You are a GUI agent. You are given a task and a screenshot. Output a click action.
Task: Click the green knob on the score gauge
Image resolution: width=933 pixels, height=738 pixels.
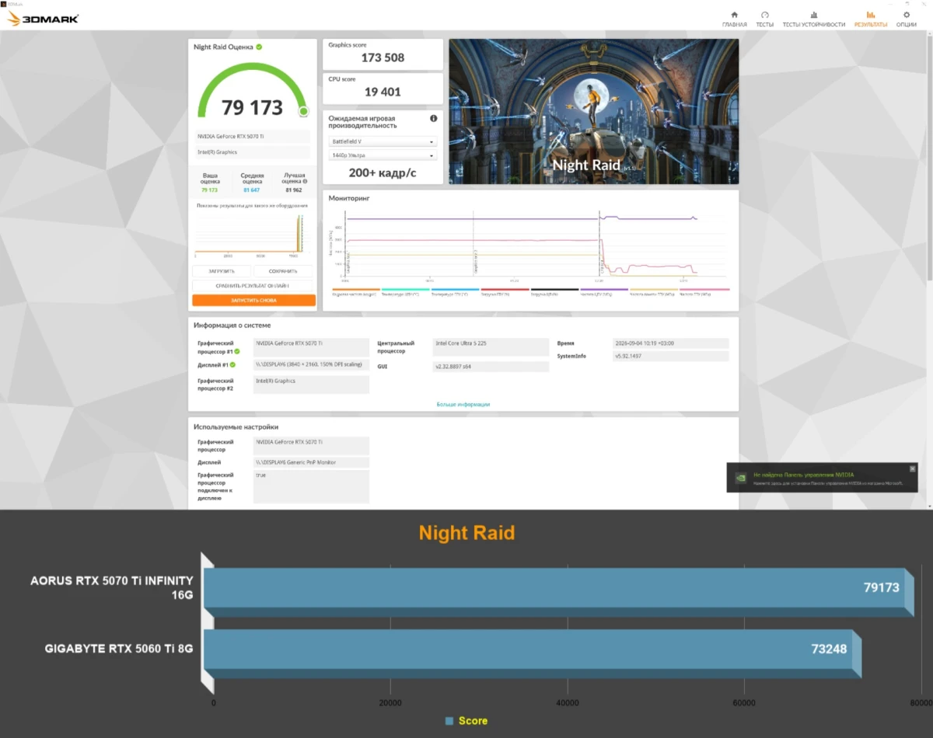[x=303, y=111]
